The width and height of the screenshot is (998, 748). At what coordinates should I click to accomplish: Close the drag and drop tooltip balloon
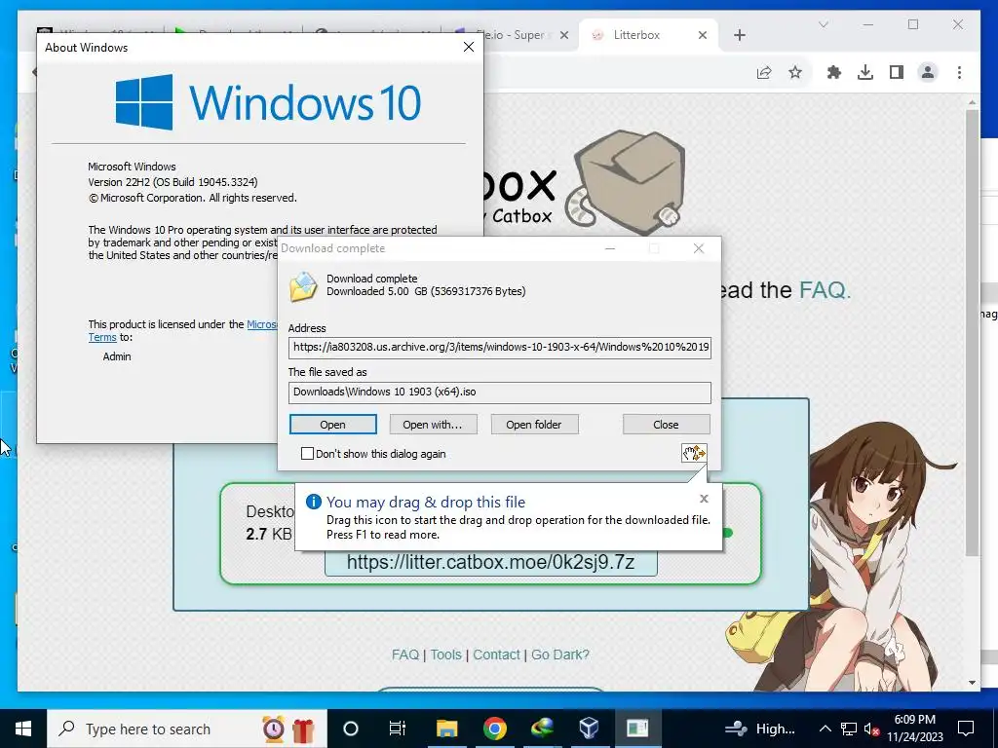704,499
